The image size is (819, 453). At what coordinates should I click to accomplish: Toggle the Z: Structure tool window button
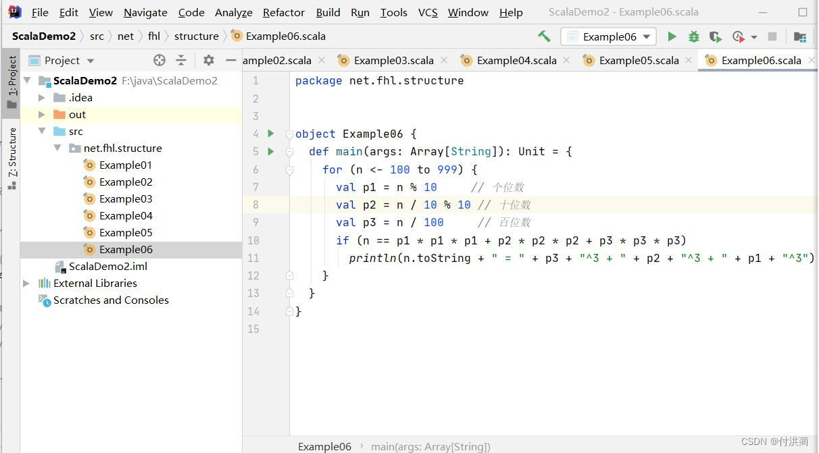pos(11,159)
